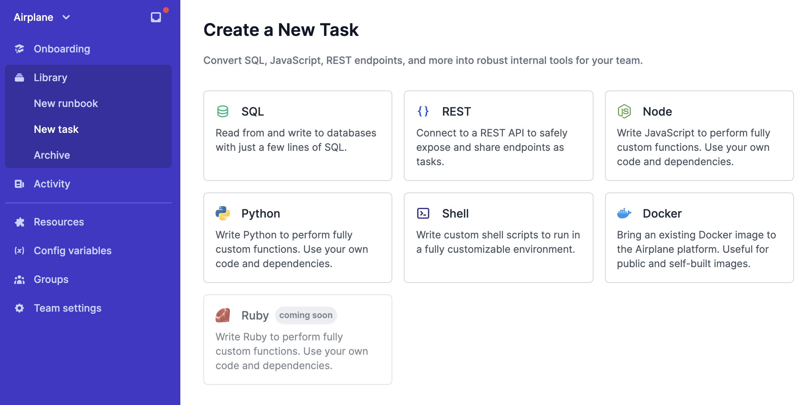Click the Python logo icon
The height and width of the screenshot is (405, 804).
point(223,213)
